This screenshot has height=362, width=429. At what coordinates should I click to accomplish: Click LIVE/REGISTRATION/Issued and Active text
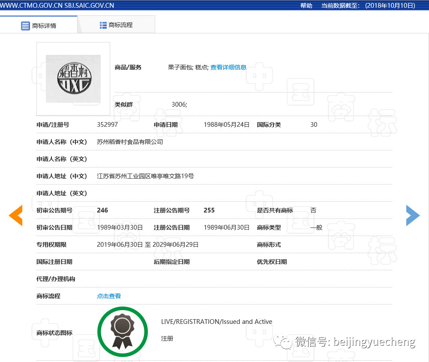[217, 322]
